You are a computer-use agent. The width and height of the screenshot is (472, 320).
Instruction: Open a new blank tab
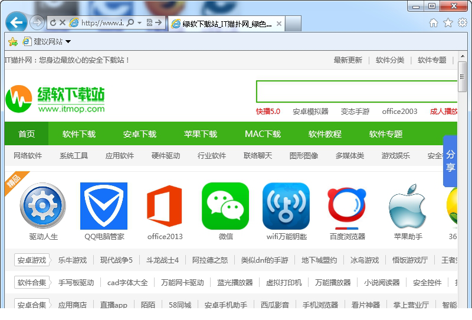(293, 24)
